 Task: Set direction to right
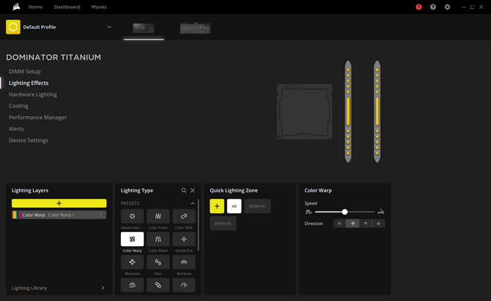tap(352, 223)
